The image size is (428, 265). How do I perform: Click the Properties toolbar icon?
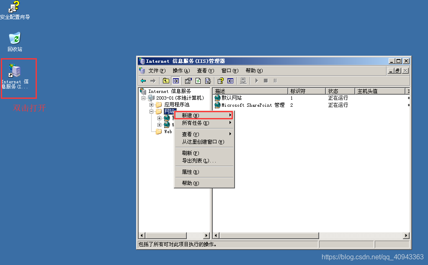click(x=188, y=81)
